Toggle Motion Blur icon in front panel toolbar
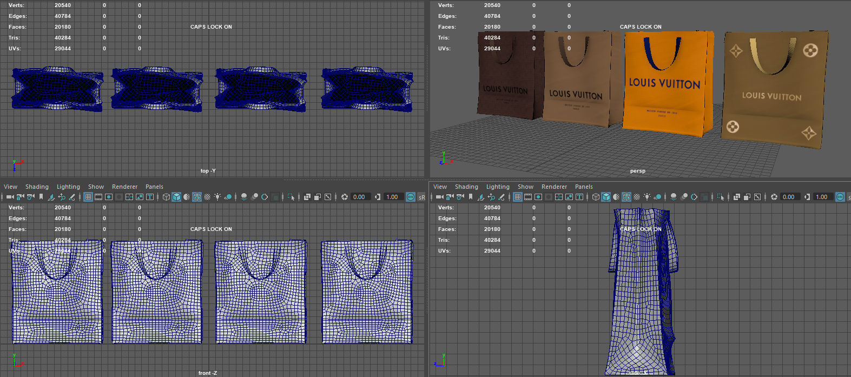 tap(254, 197)
